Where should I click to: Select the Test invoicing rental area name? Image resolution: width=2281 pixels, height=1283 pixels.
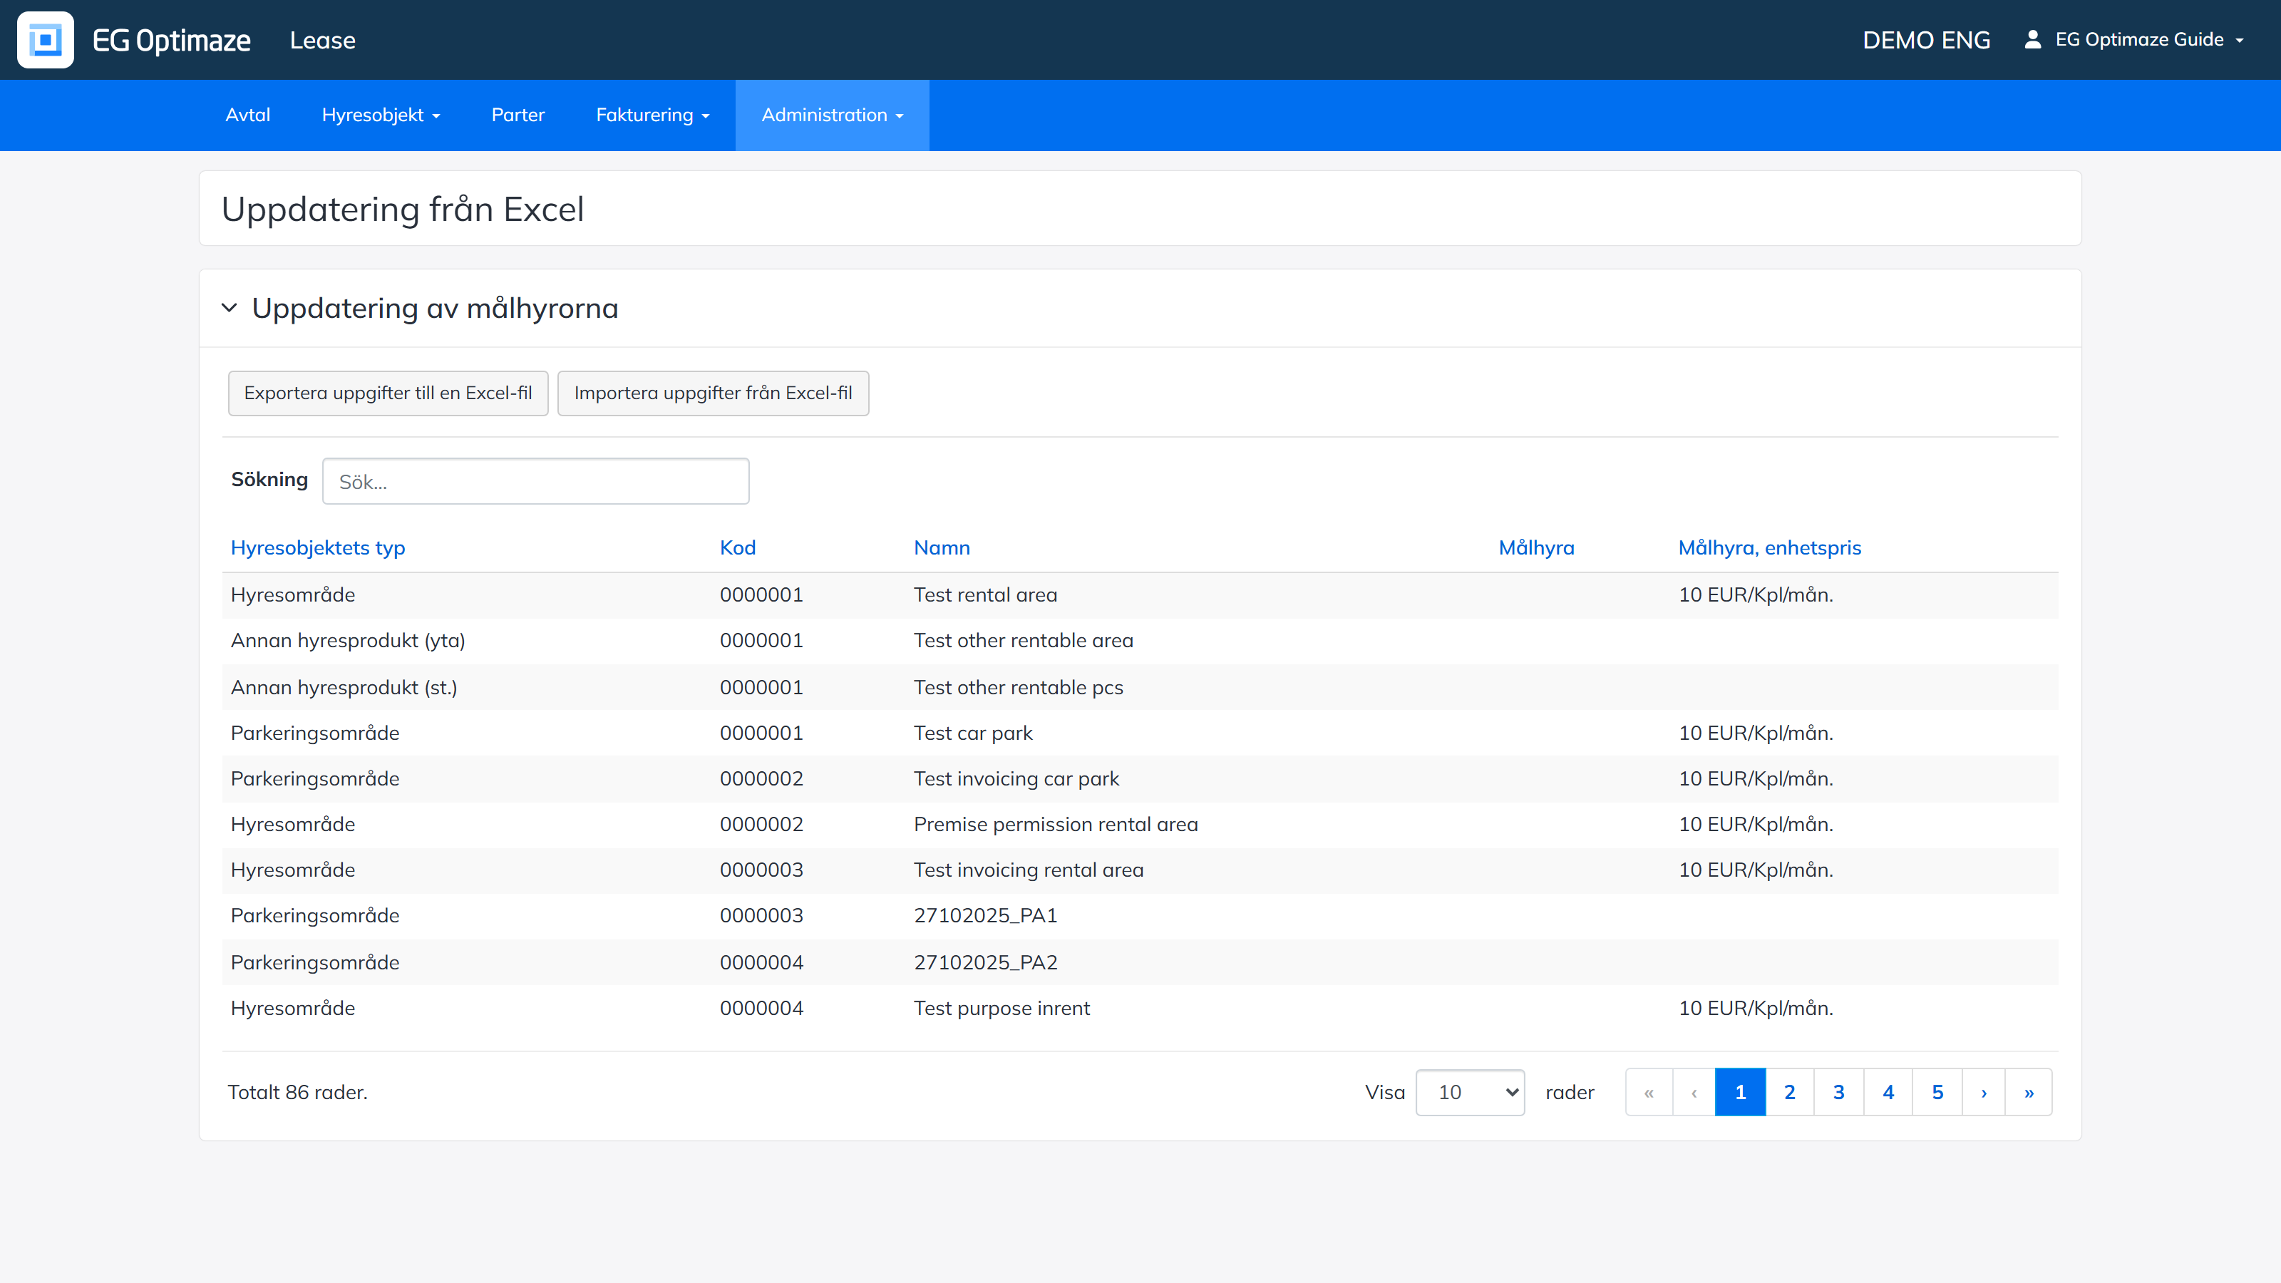tap(1029, 870)
